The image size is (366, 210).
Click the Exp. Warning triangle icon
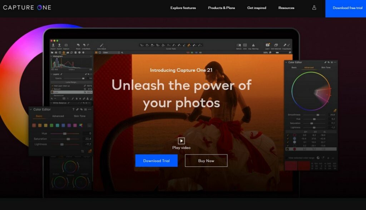coord(253,45)
